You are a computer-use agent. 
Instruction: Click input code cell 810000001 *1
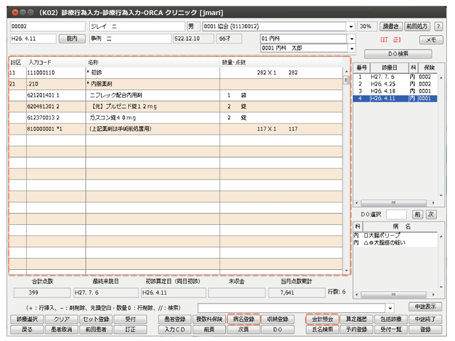[x=56, y=129]
